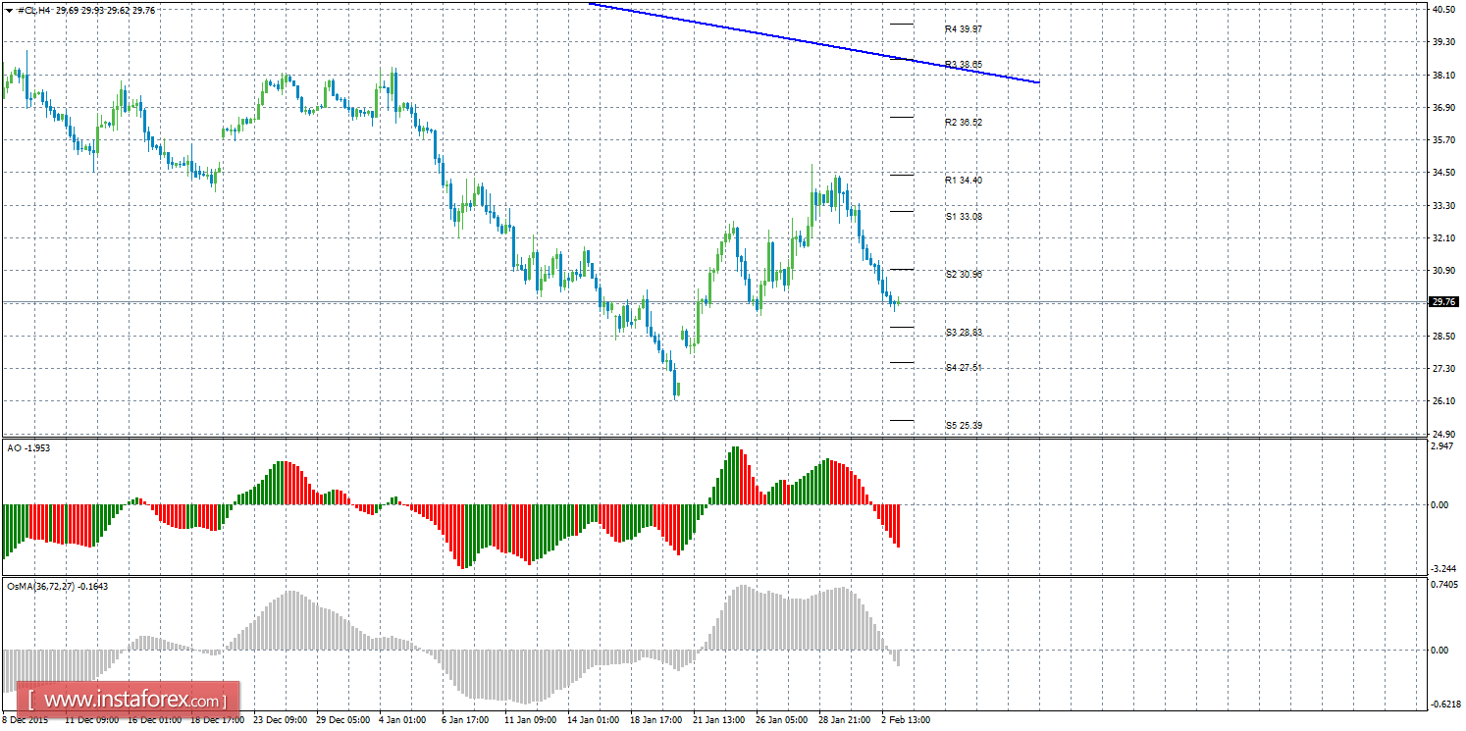The image size is (1466, 731).
Task: Select the blue descending trend line
Action: (x=812, y=43)
